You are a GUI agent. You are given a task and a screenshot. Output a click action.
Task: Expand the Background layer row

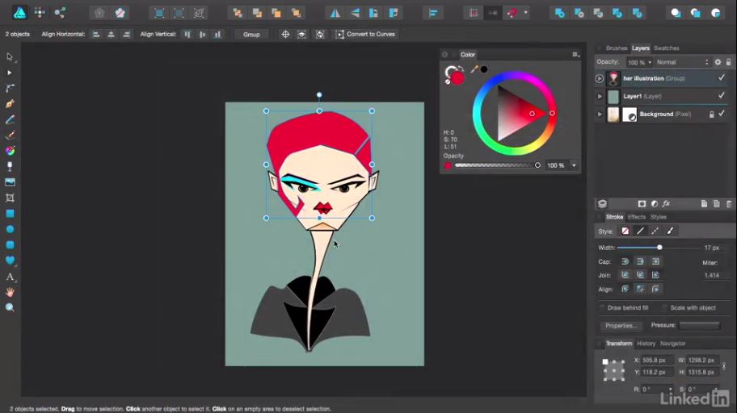pyautogui.click(x=600, y=114)
